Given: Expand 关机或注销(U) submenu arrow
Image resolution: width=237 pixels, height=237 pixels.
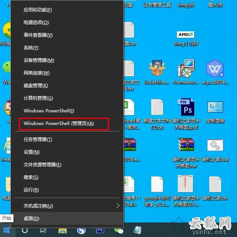Looking at the screenshot, I should pos(118,206).
